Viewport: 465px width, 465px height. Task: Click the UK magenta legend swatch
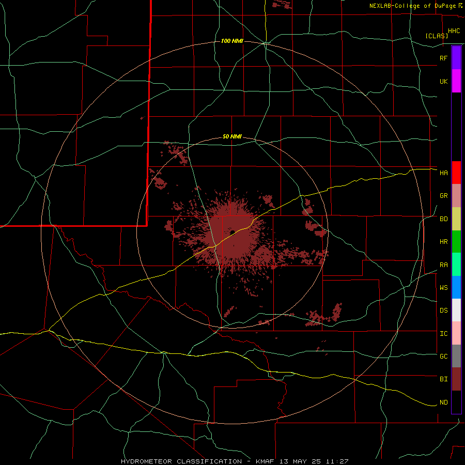point(456,81)
